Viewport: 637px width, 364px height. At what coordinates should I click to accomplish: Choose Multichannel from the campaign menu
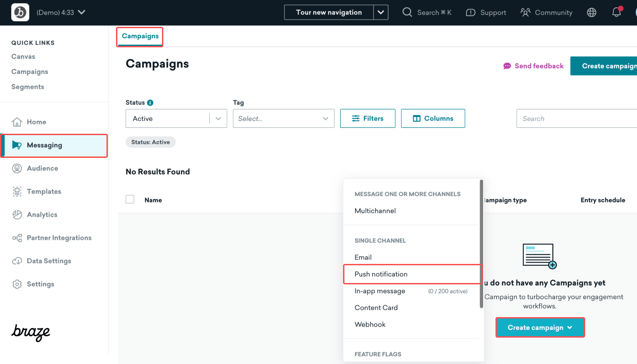point(411,211)
